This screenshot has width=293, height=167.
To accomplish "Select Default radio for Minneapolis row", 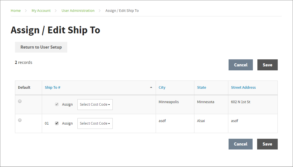I will (x=20, y=101).
